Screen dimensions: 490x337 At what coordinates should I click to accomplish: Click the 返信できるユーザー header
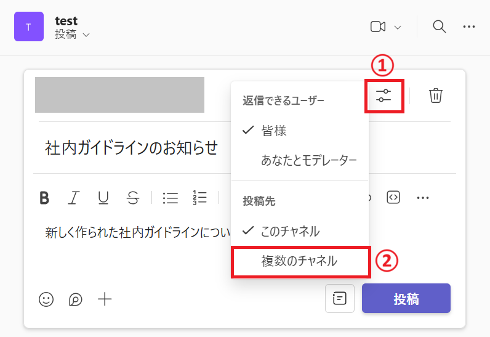click(x=283, y=100)
